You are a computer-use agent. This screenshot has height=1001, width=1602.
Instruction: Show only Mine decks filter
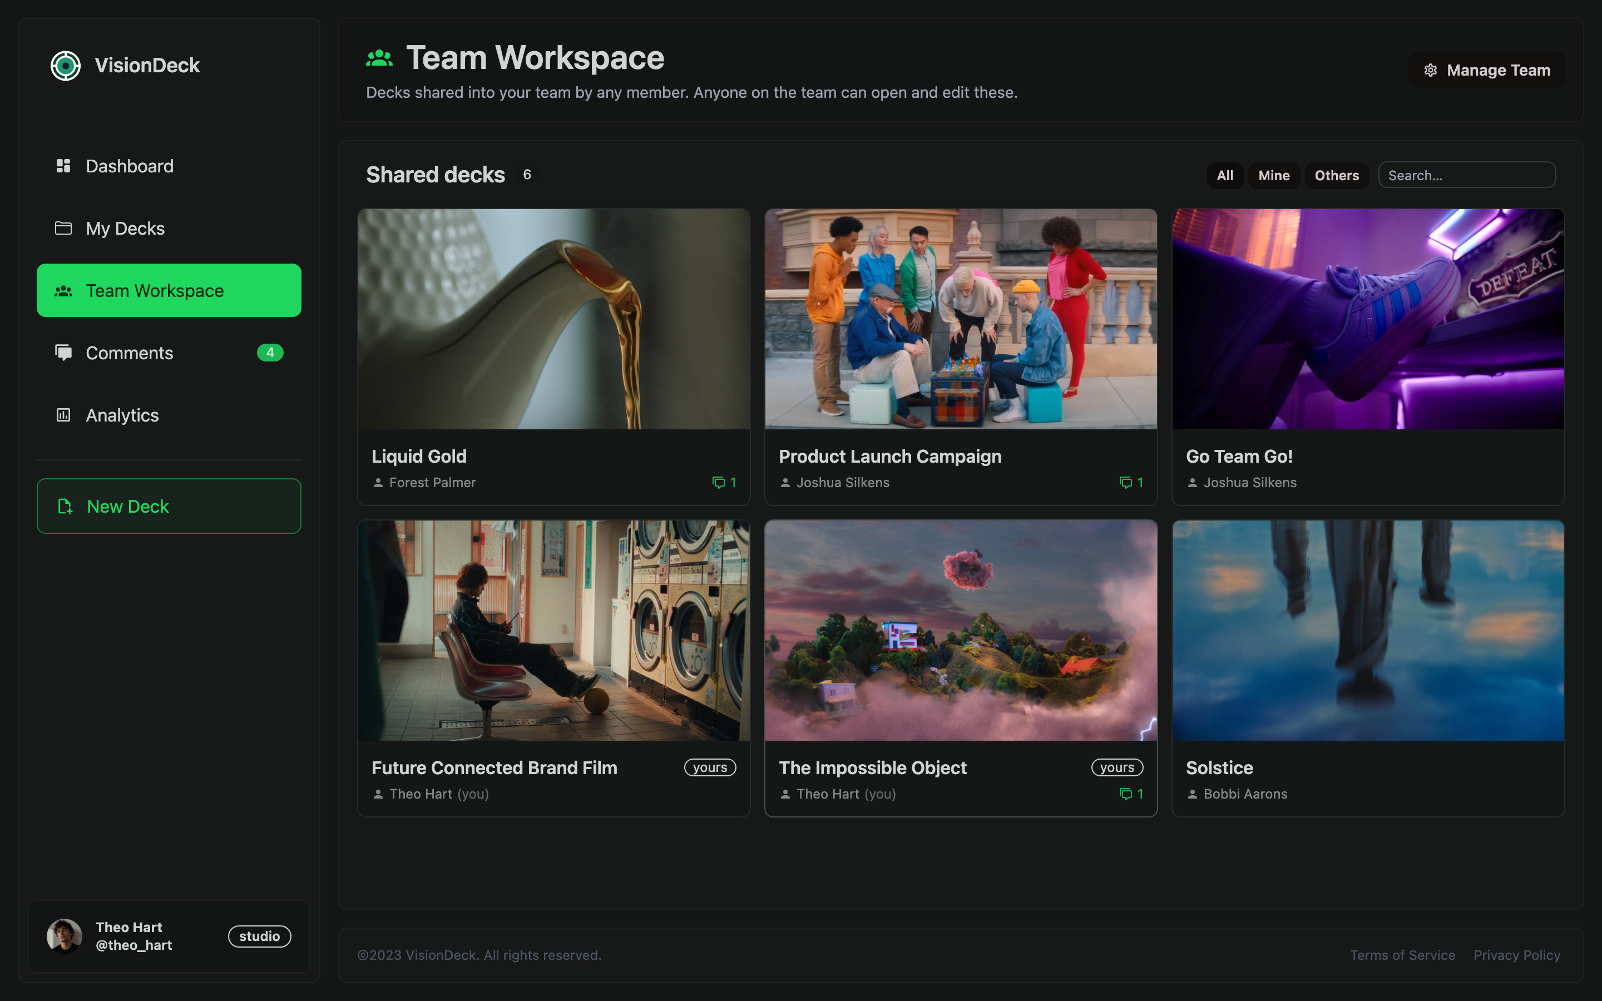click(x=1274, y=175)
